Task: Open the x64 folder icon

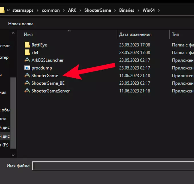Action: [x=27, y=52]
